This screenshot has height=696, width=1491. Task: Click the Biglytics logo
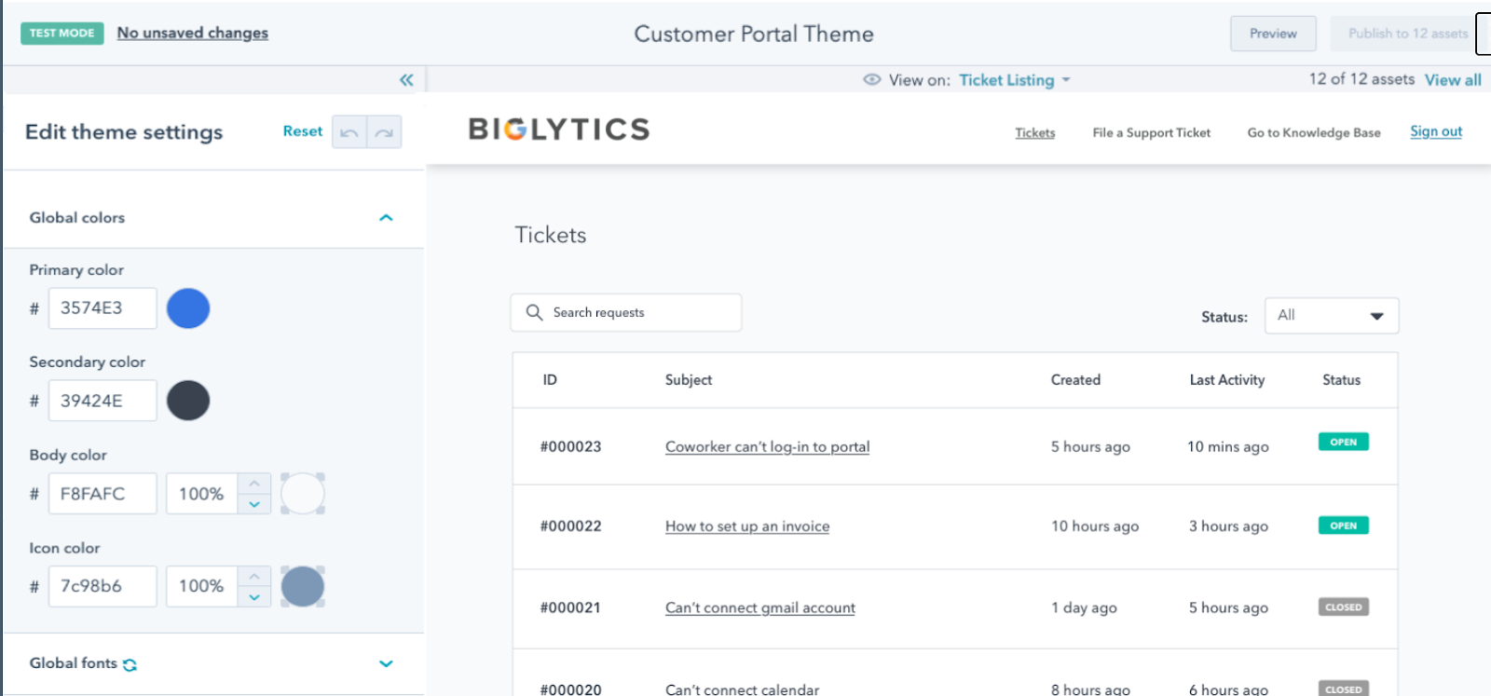(x=559, y=129)
